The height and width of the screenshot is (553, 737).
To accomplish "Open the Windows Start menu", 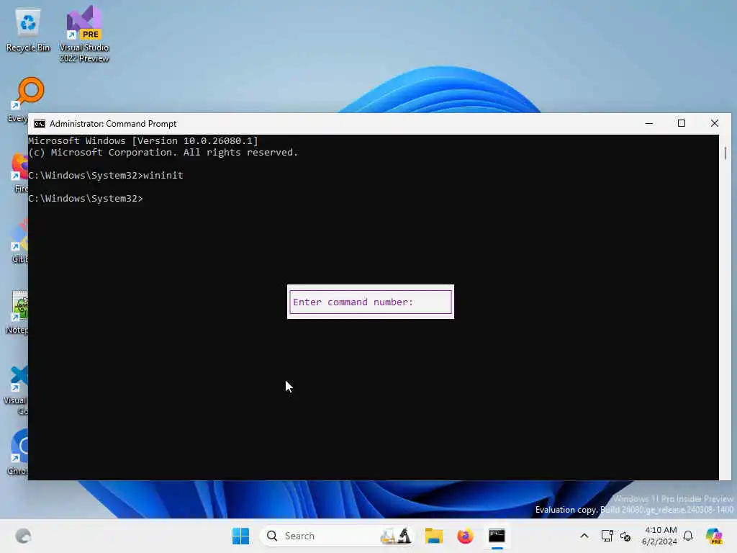I will (x=240, y=536).
